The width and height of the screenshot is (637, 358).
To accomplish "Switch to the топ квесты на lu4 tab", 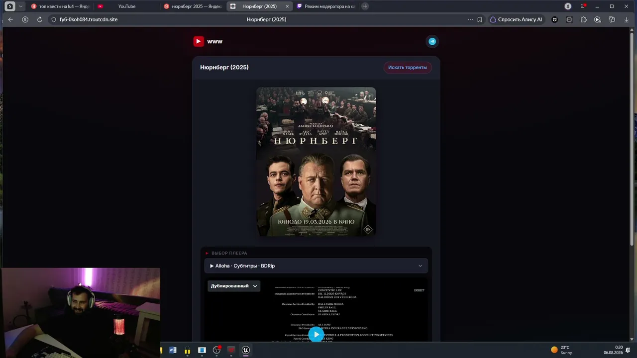I will tap(60, 6).
